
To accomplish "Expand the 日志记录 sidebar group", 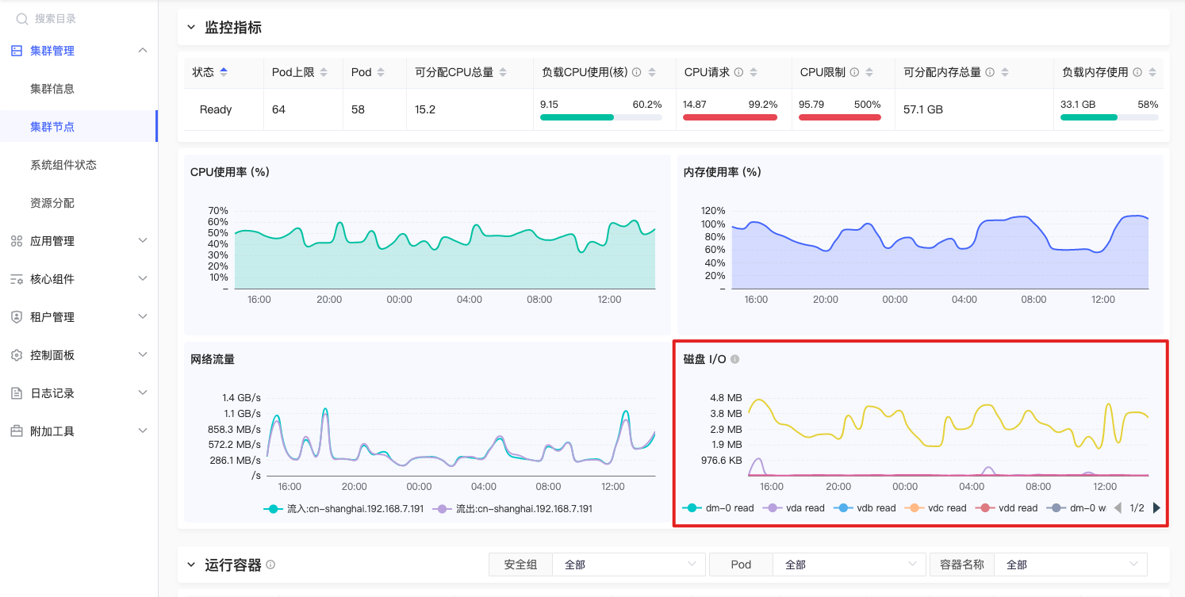I will [x=143, y=392].
